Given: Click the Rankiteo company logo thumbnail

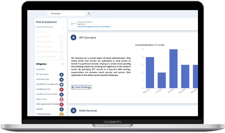Looking at the screenshot, I should click(x=73, y=24).
